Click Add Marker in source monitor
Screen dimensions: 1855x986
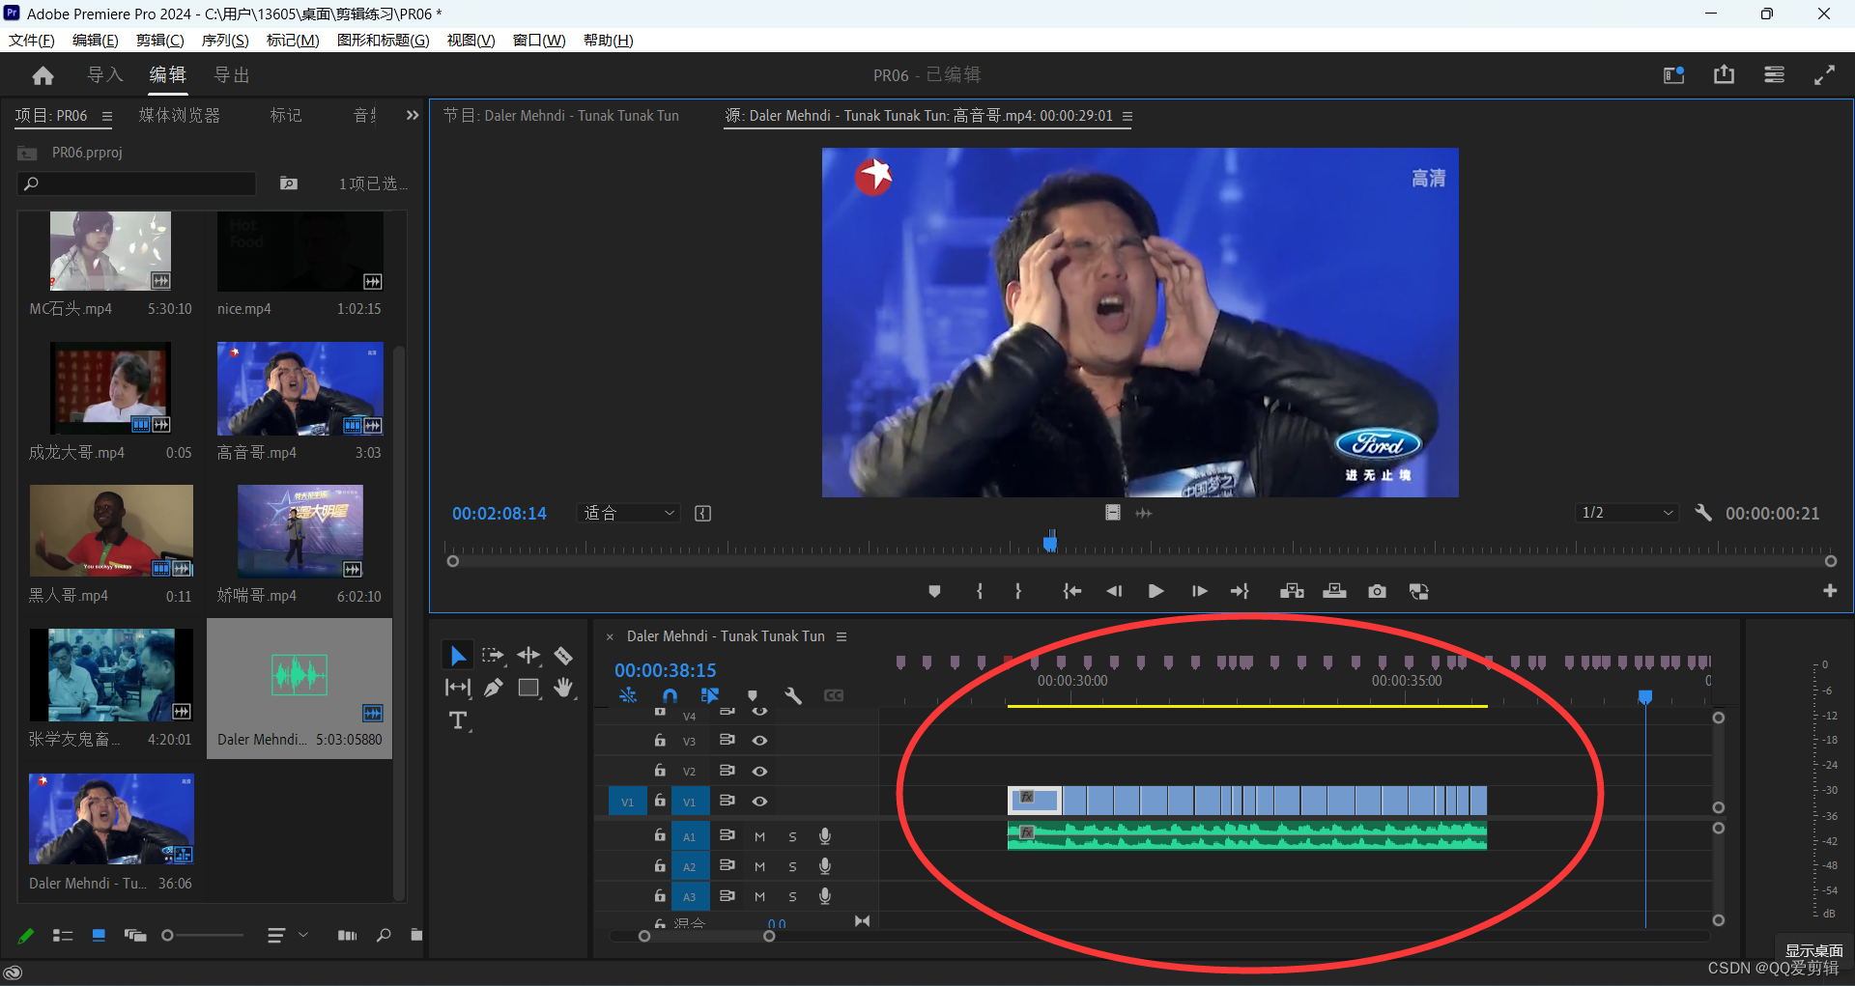(x=934, y=591)
